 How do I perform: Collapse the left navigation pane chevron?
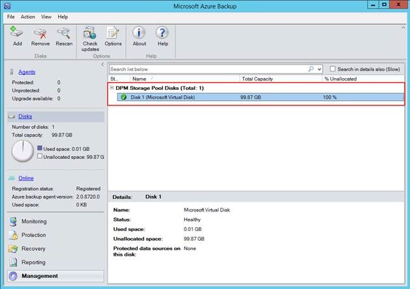click(102, 64)
